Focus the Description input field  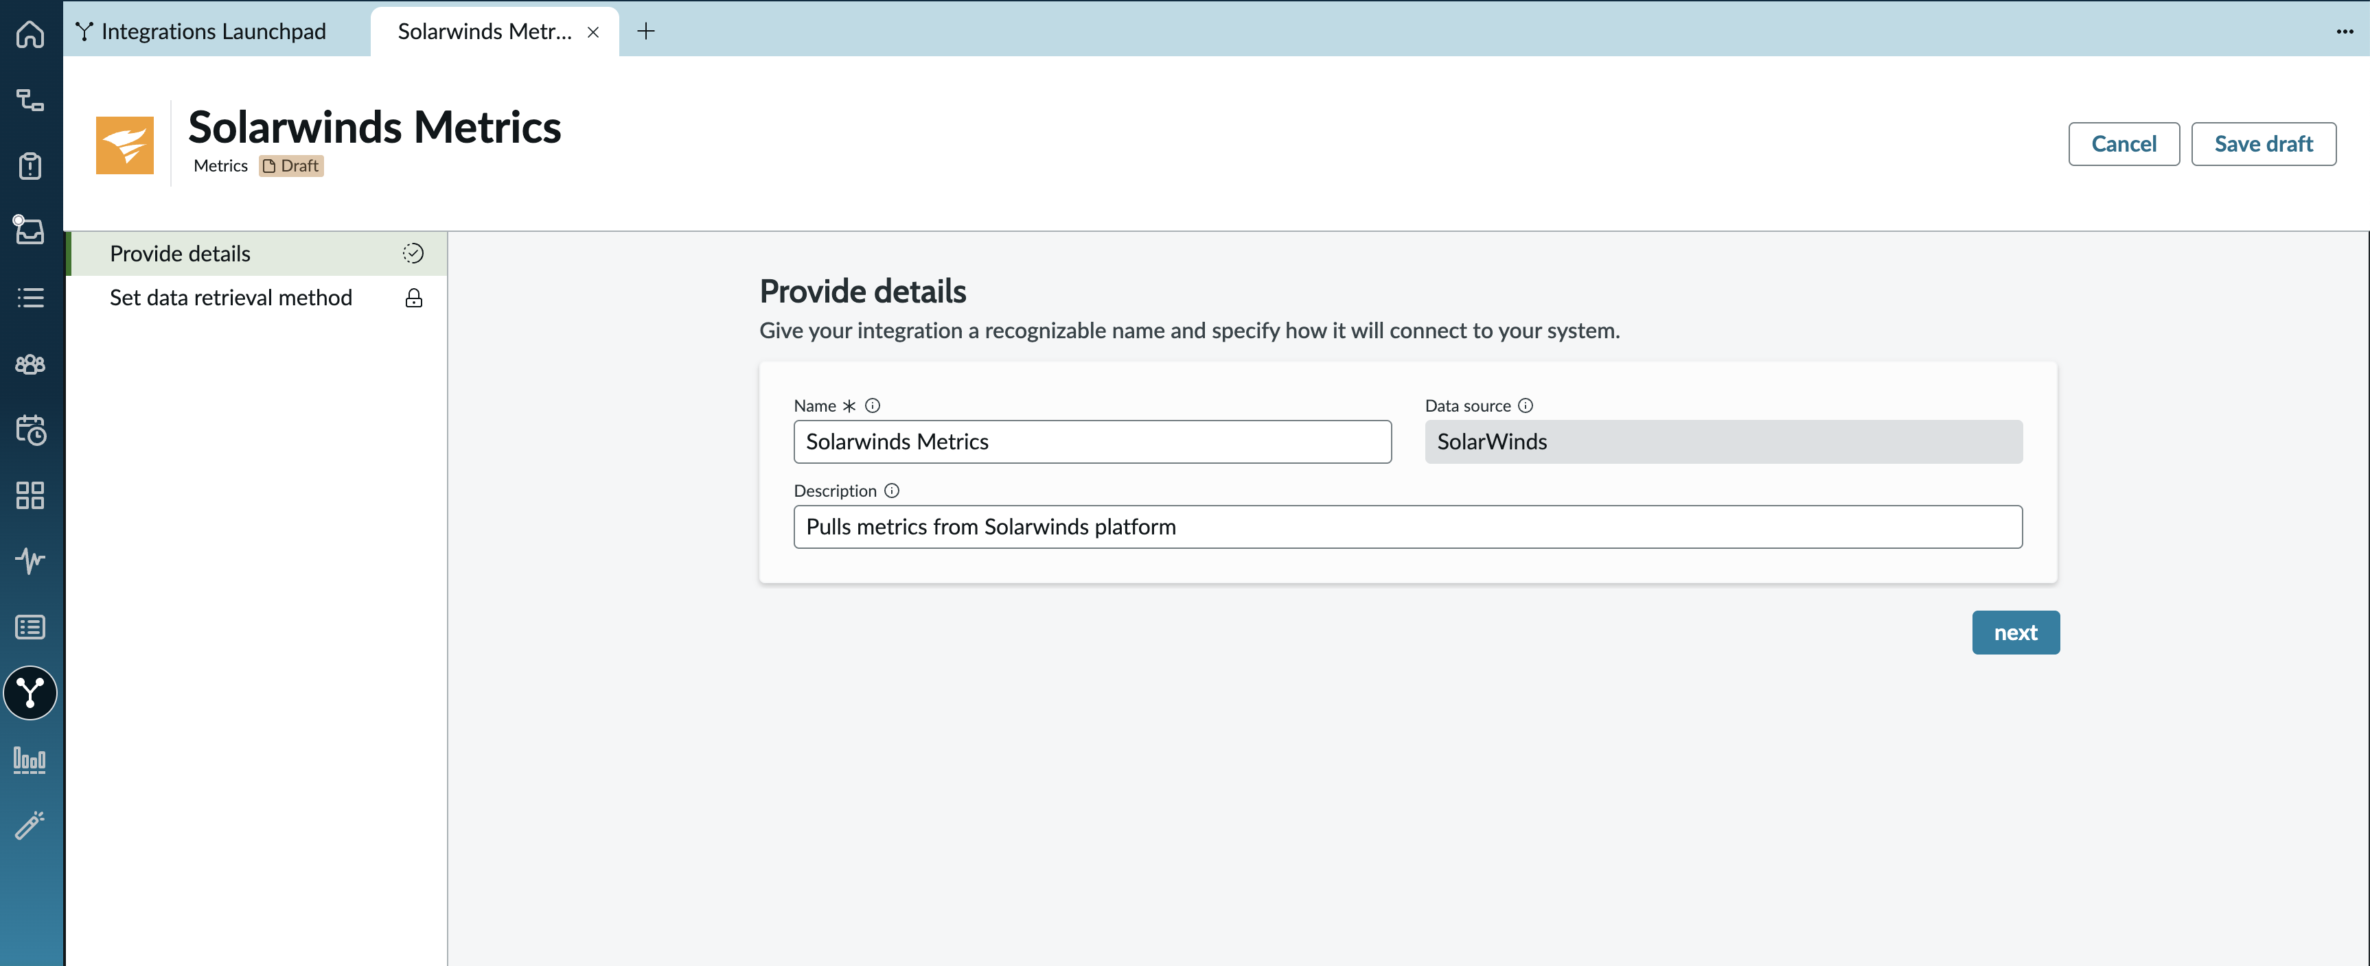(x=1407, y=527)
